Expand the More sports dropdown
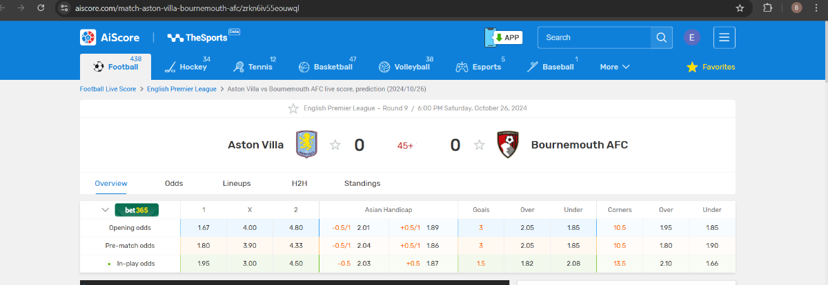The width and height of the screenshot is (828, 285). [x=614, y=67]
